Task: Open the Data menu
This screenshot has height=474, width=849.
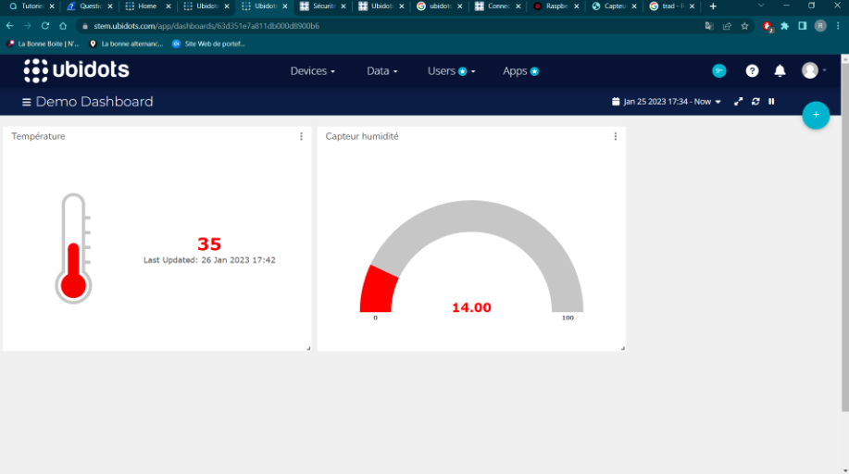Action: click(x=381, y=71)
